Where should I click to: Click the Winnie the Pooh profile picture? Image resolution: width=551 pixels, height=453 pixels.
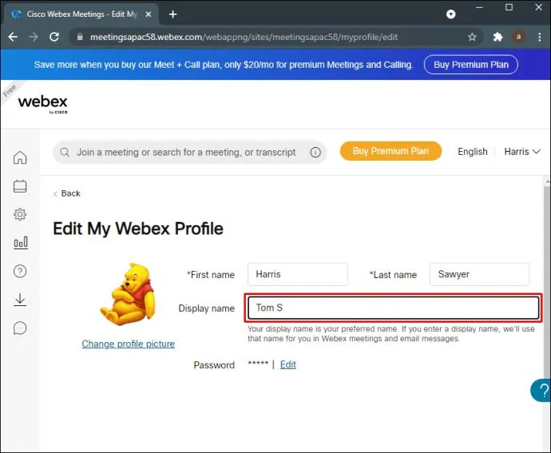128,294
